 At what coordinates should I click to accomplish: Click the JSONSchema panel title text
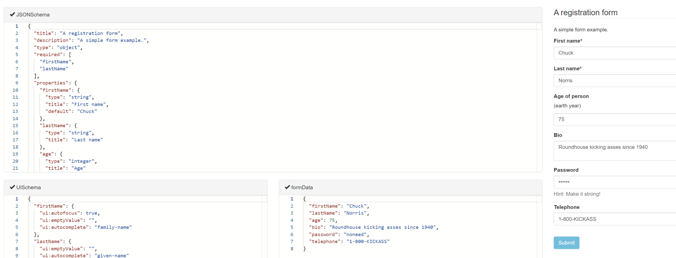click(33, 15)
